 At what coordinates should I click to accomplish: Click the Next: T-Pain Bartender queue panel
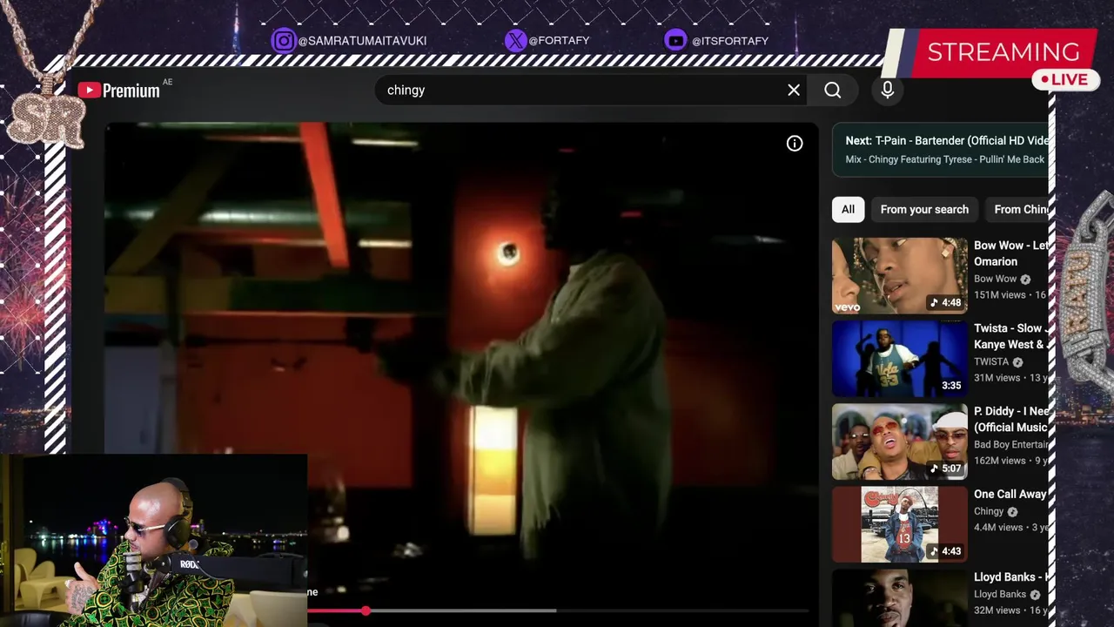[x=941, y=150]
